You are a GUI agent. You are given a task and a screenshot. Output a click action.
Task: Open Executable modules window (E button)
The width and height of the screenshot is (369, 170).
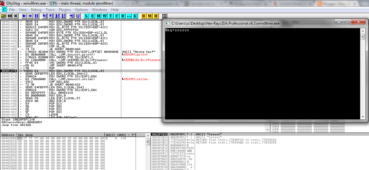point(93,16)
